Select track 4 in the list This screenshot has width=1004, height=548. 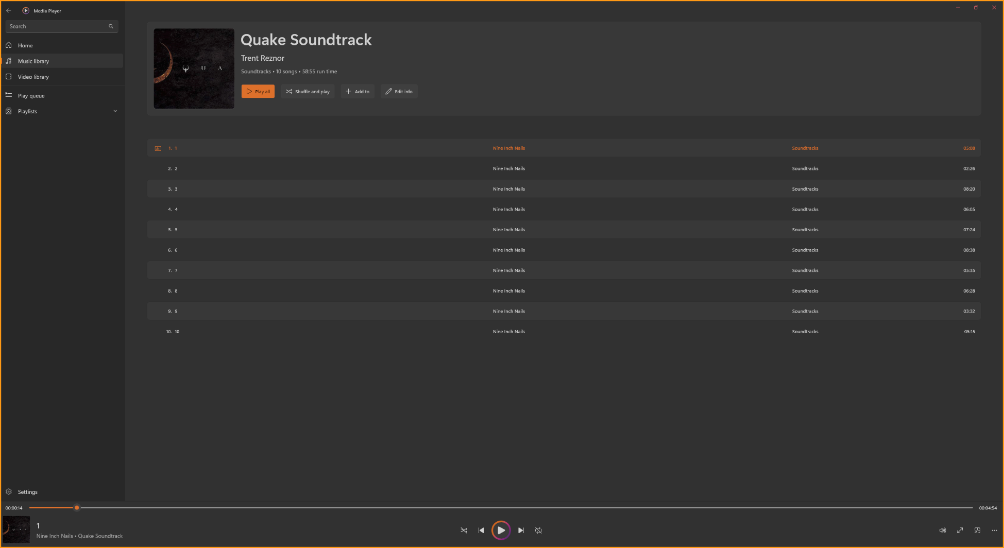click(564, 209)
